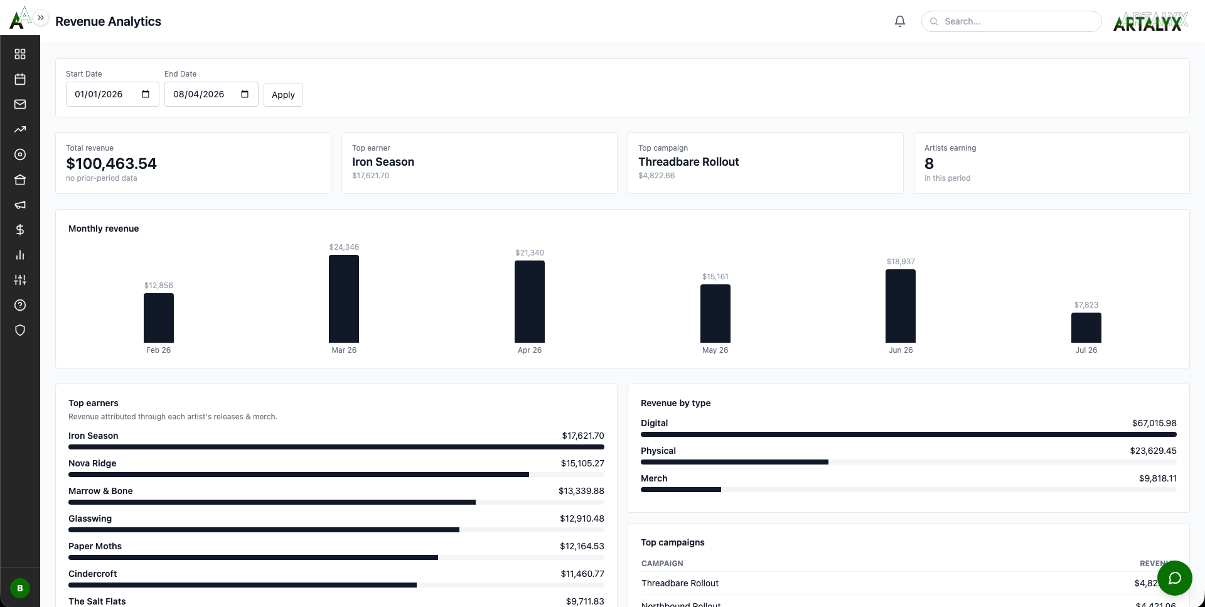Open the trending arrow icon in sidebar
The height and width of the screenshot is (607, 1205).
point(20,129)
